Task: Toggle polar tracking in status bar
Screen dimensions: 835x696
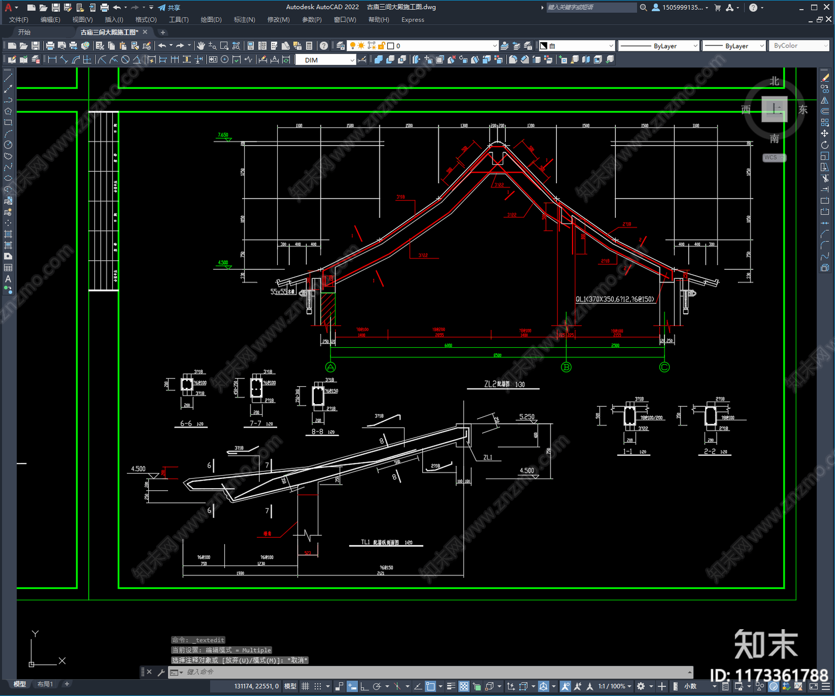Action: (377, 686)
